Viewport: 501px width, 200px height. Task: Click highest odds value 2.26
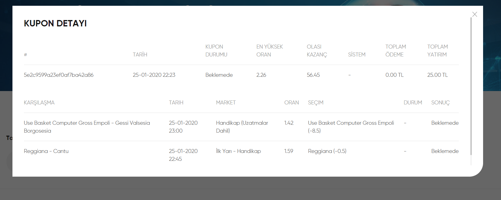pyautogui.click(x=261, y=75)
